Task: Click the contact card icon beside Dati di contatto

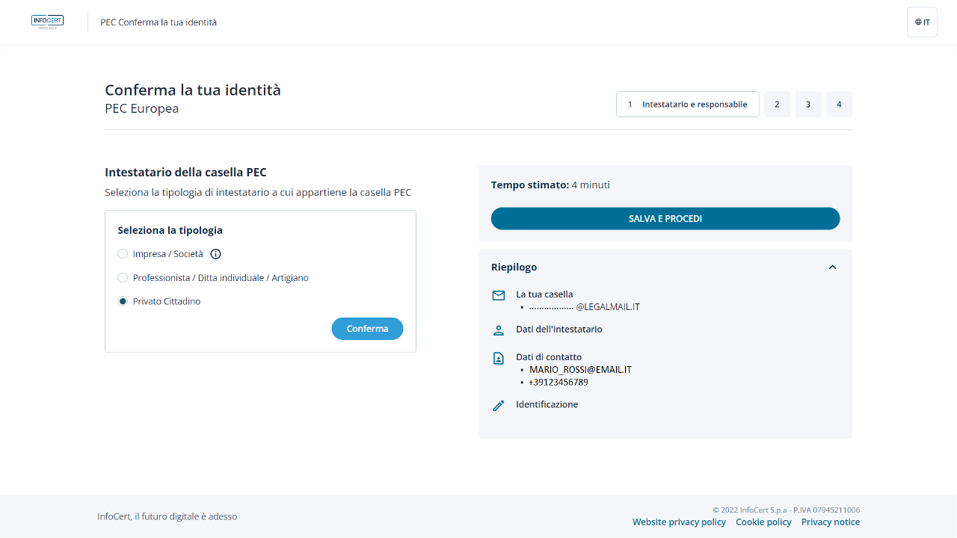Action: click(x=499, y=358)
